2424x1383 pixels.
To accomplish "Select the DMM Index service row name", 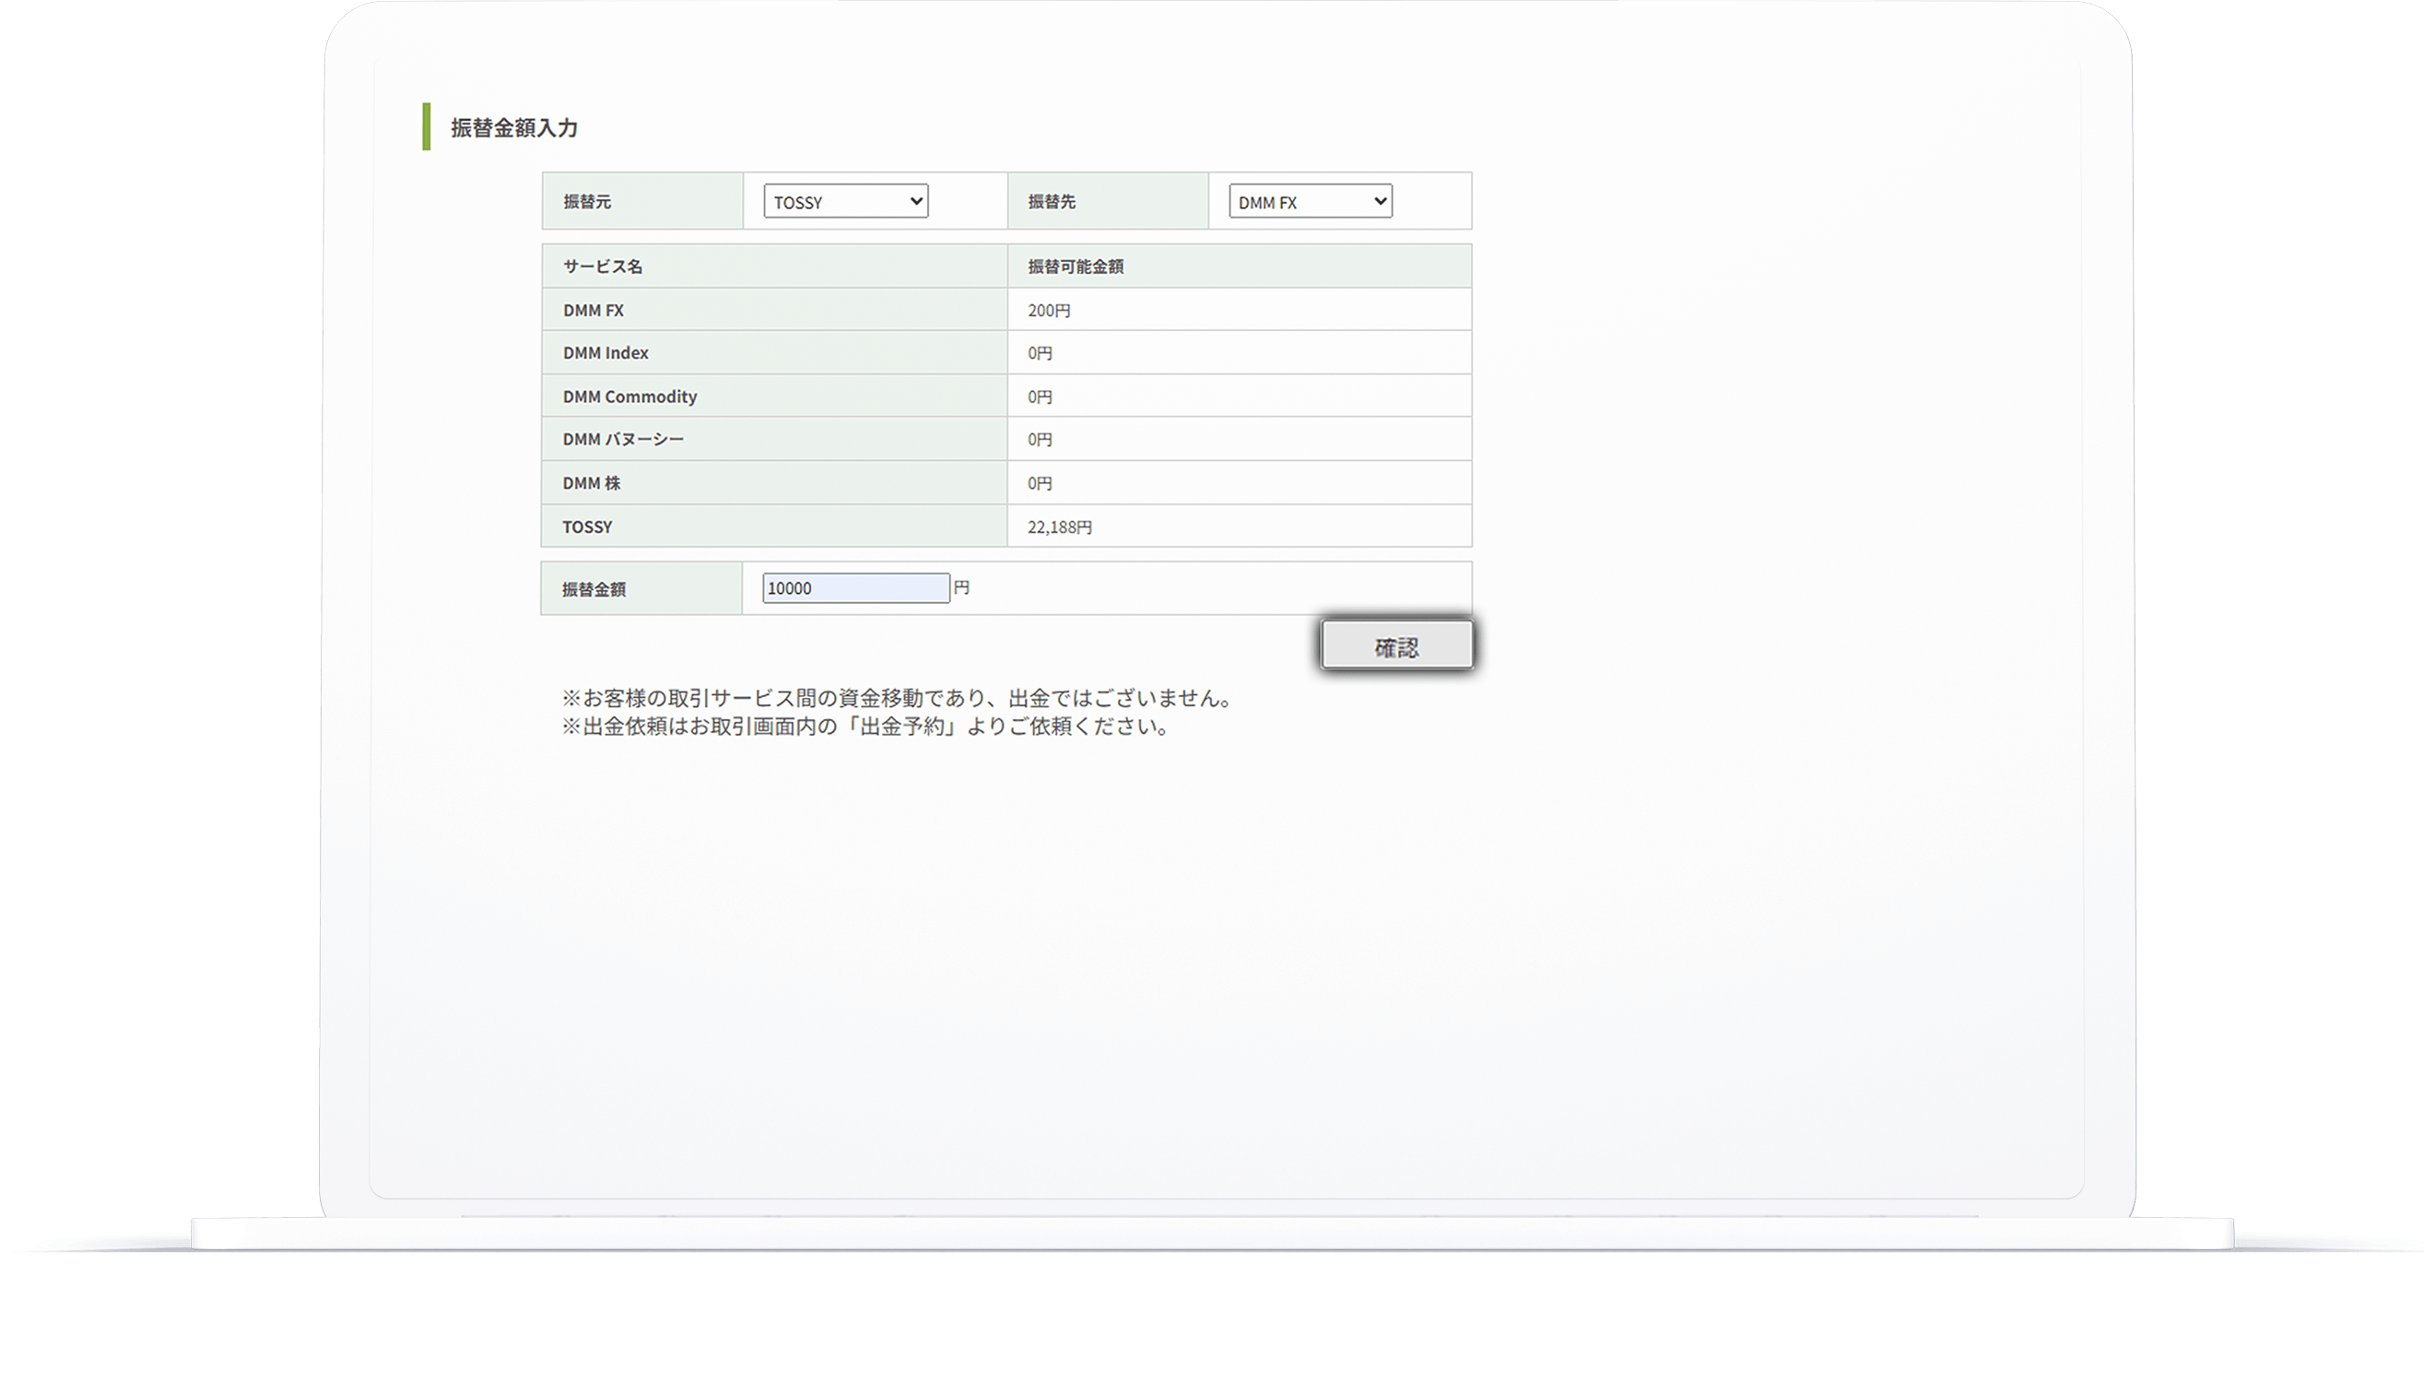I will (x=606, y=353).
